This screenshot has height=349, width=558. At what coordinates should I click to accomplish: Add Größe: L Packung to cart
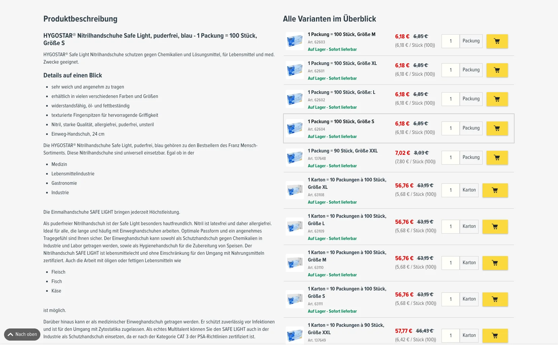click(x=497, y=99)
